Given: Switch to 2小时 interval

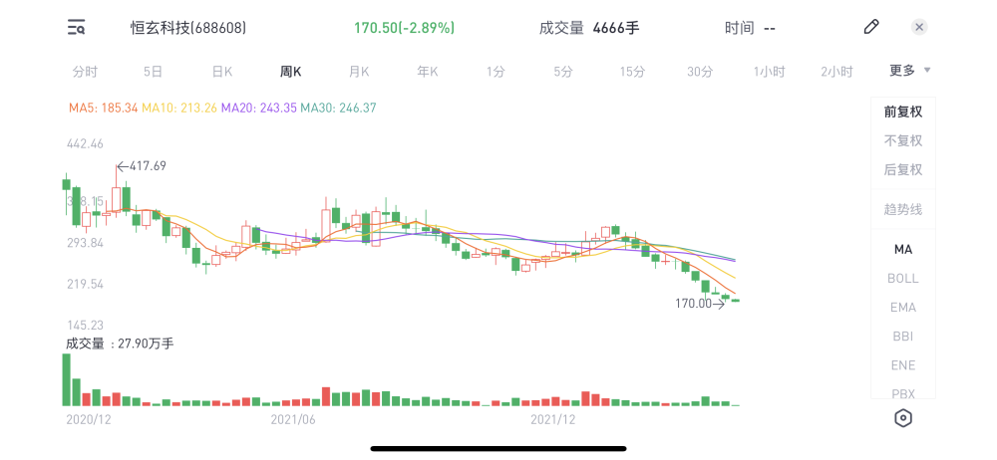Looking at the screenshot, I should coord(836,71).
